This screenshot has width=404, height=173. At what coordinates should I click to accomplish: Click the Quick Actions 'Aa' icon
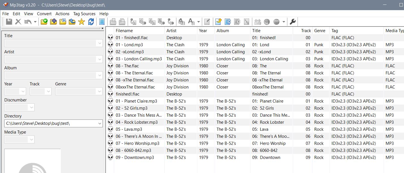[191, 22]
